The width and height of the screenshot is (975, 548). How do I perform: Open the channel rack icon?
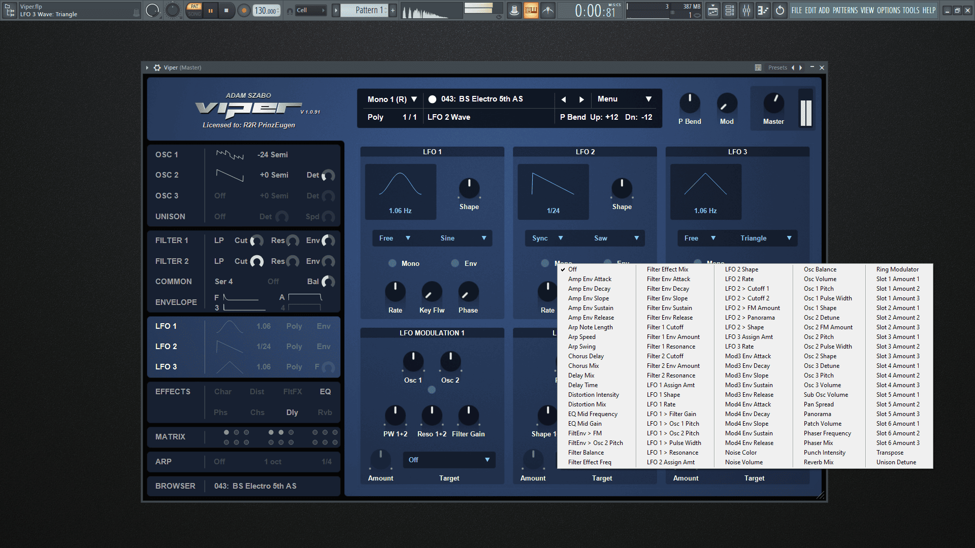730,10
